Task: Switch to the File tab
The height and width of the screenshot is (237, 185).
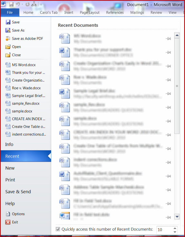Action: click(10, 13)
